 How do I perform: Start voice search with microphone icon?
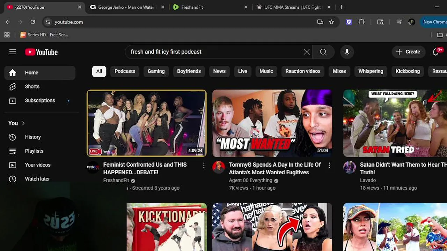[x=347, y=52]
